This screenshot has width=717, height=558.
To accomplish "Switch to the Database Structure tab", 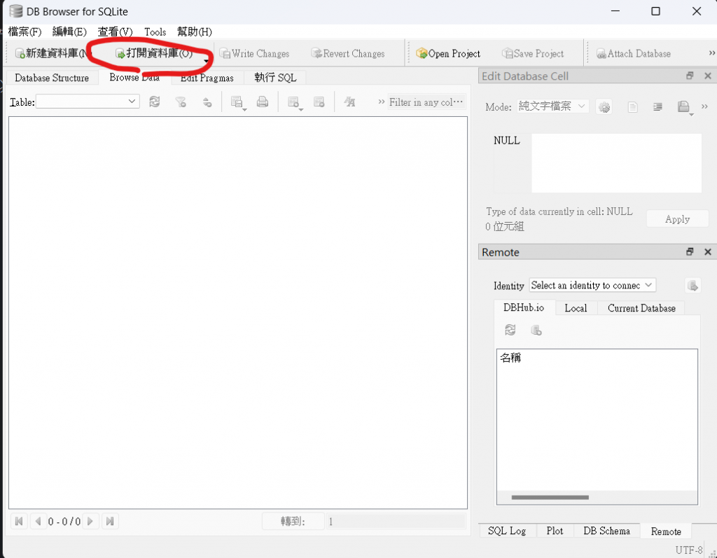I will pos(52,78).
